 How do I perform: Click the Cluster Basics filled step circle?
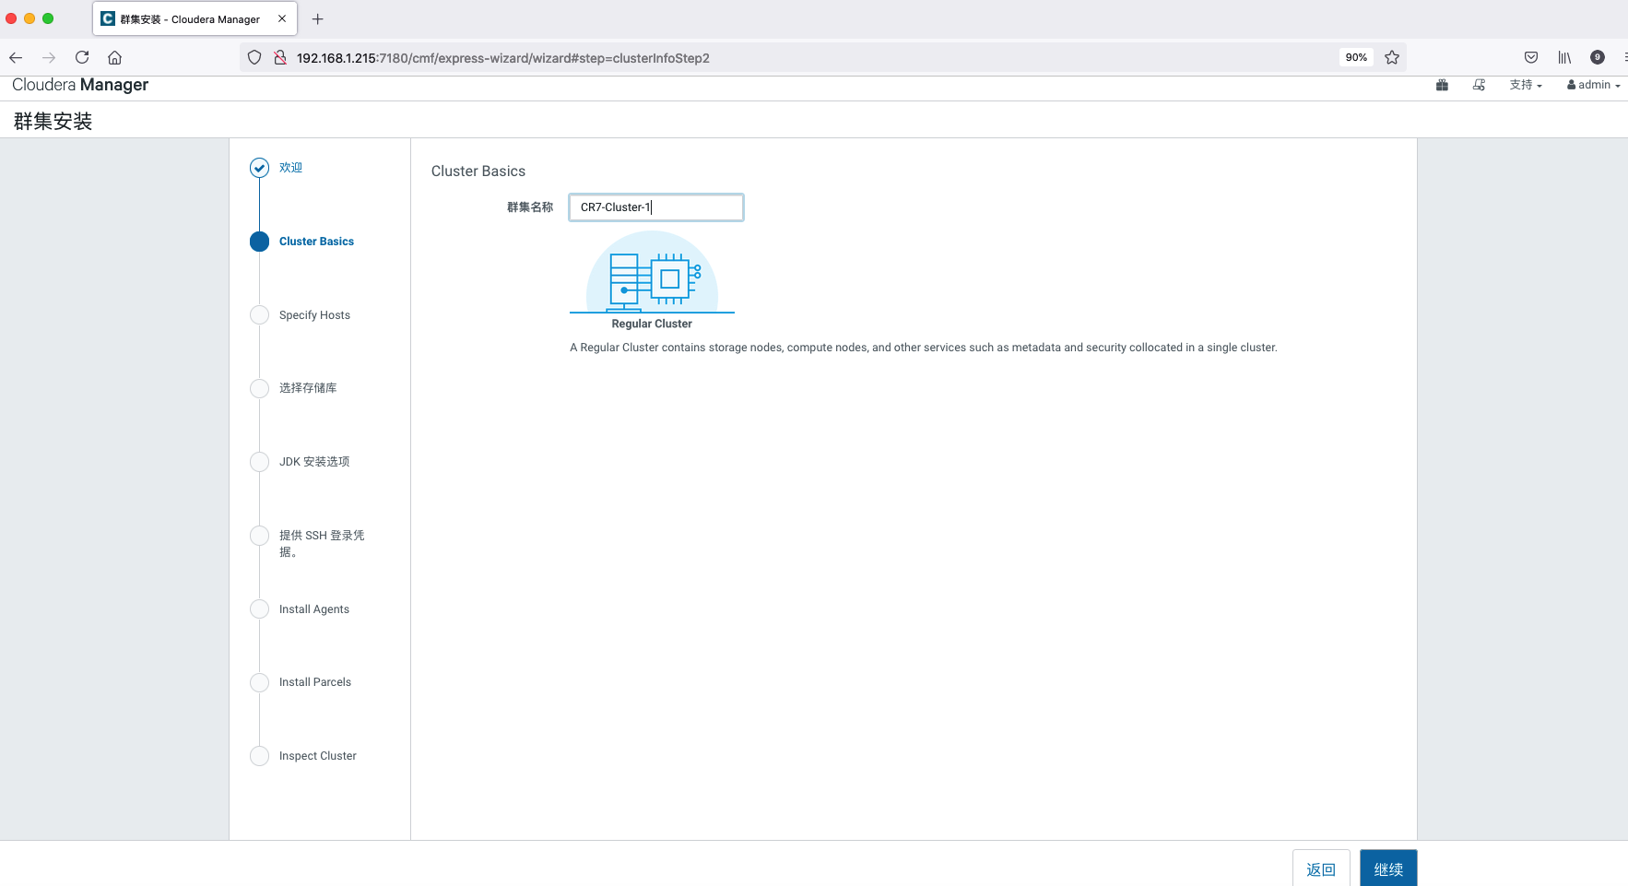(x=259, y=242)
